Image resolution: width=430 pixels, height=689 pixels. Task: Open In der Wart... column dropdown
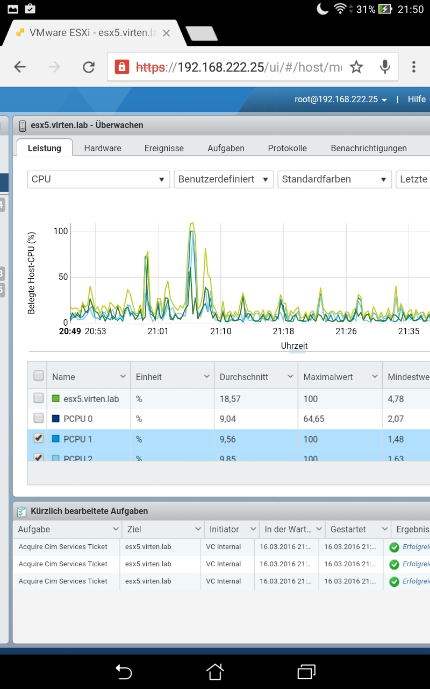coord(319,529)
